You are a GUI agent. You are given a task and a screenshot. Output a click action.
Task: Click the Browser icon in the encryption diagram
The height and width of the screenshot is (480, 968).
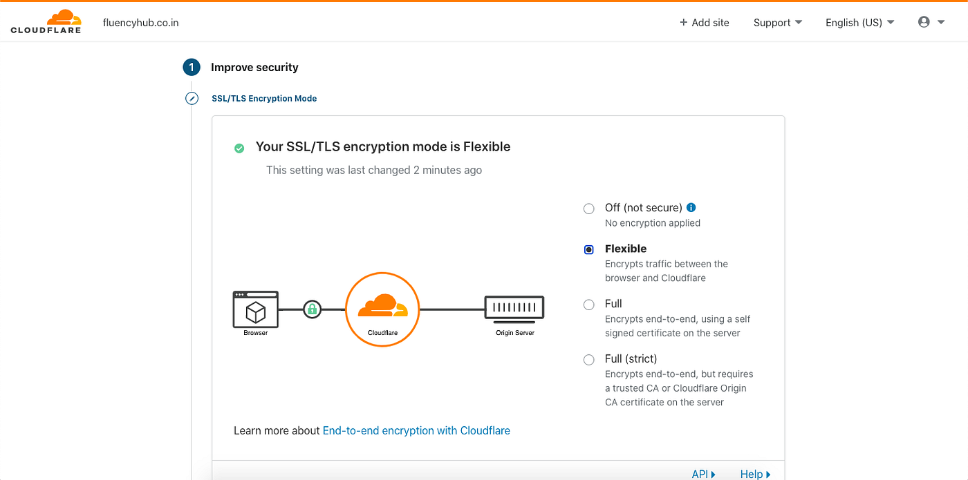click(x=255, y=309)
